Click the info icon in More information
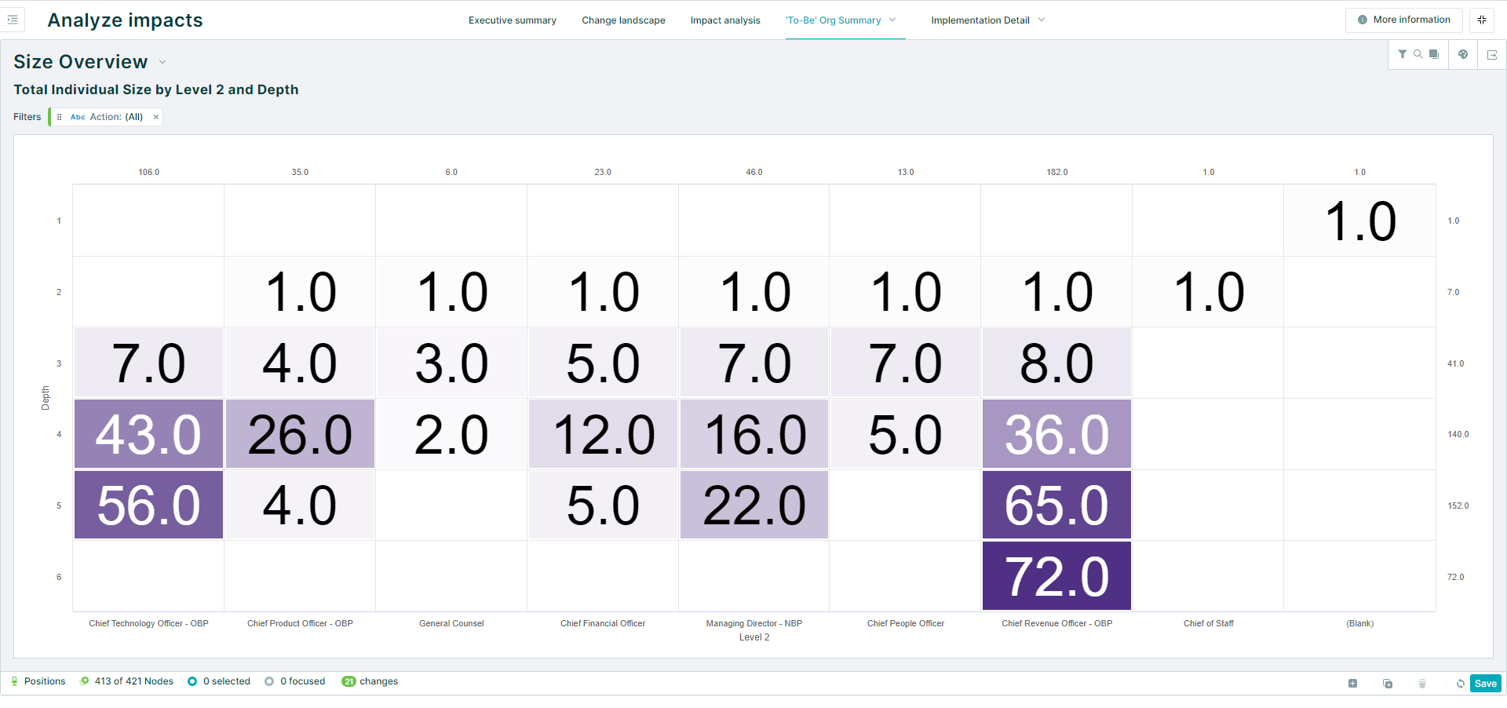Image resolution: width=1507 pixels, height=708 pixels. coord(1363,20)
